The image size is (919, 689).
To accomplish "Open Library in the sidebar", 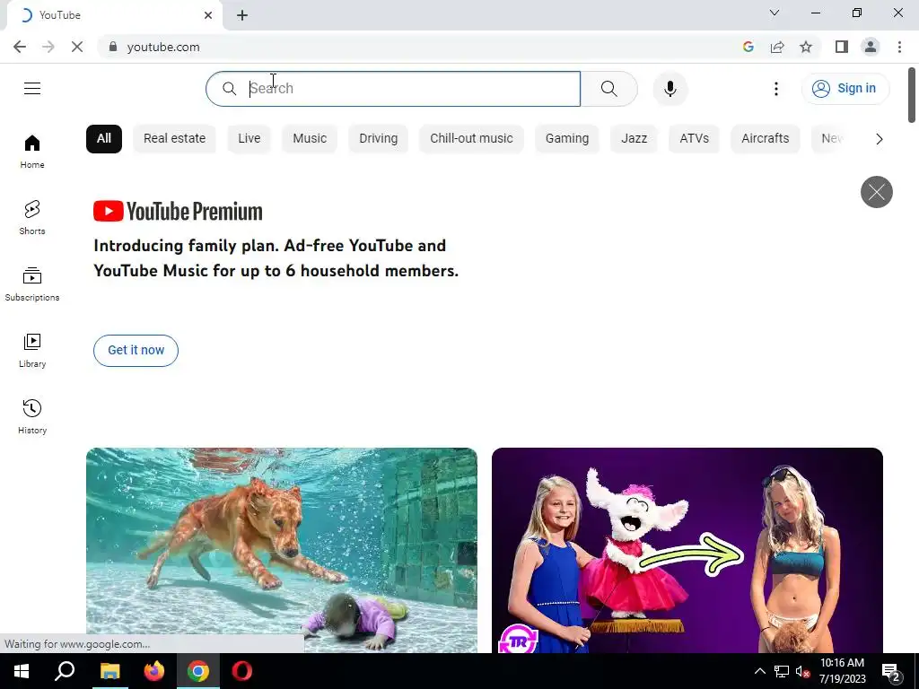I will click(32, 351).
